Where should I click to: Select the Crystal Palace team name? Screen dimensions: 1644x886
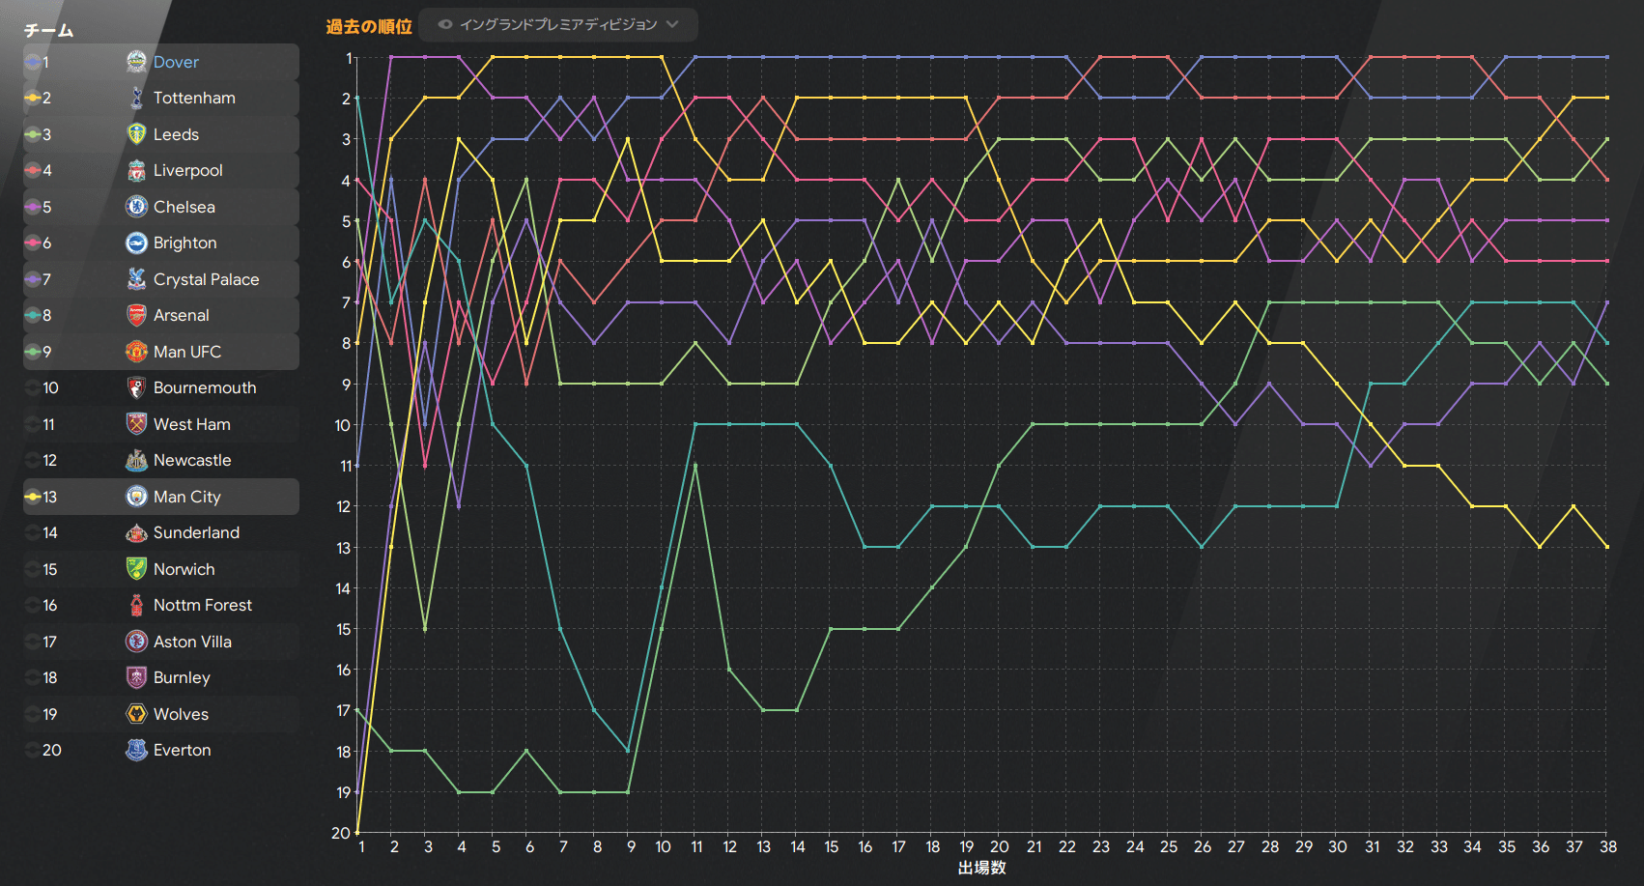point(207,279)
